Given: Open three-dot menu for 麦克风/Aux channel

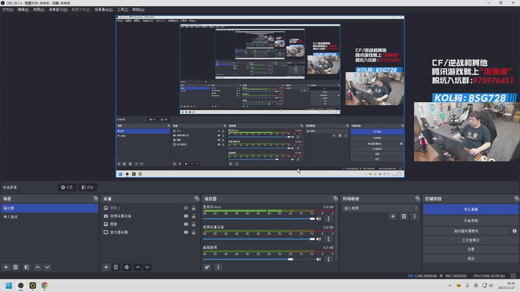Looking at the screenshot, I should pyautogui.click(x=328, y=219).
